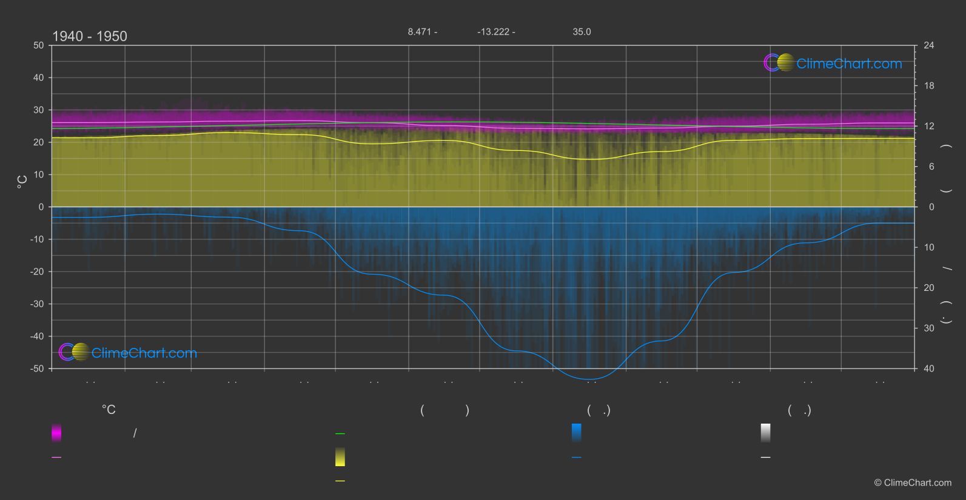Select the blue line legend marker

pyautogui.click(x=577, y=458)
